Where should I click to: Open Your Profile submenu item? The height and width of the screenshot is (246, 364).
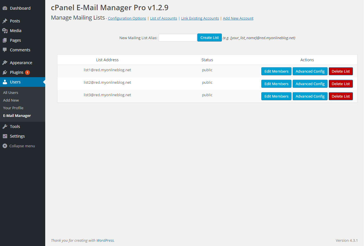13,108
